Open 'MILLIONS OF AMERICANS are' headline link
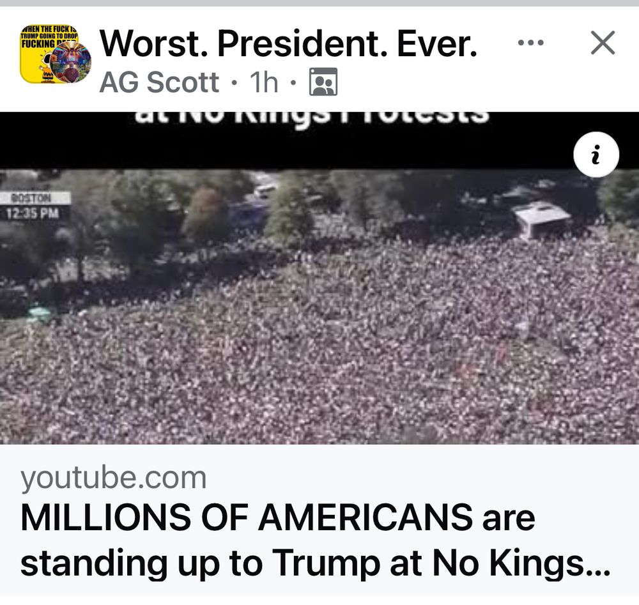 click(x=278, y=517)
